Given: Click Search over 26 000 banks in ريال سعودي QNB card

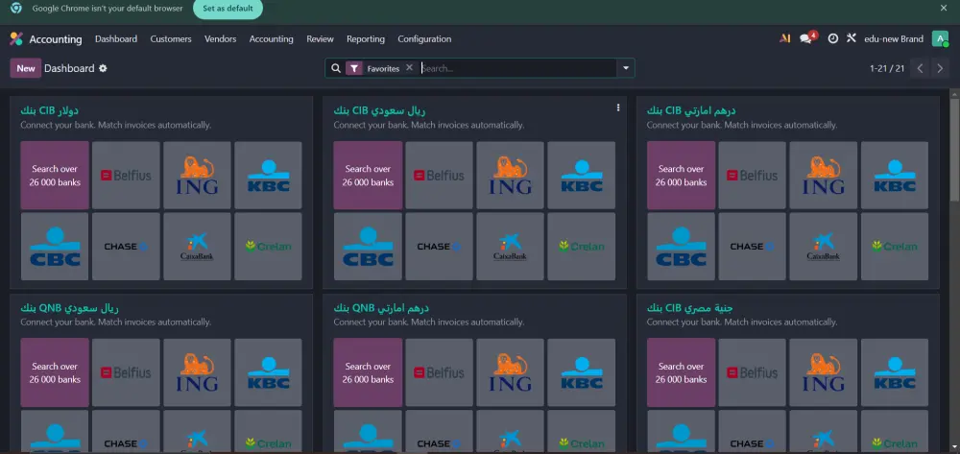Looking at the screenshot, I should click(55, 373).
